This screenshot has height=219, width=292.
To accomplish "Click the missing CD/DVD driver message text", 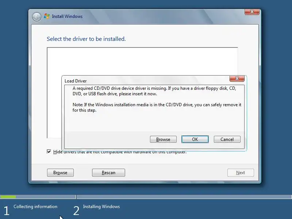I will (154, 91).
